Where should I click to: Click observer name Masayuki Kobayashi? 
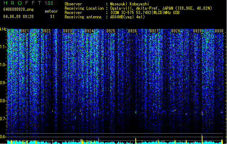coord(130,4)
